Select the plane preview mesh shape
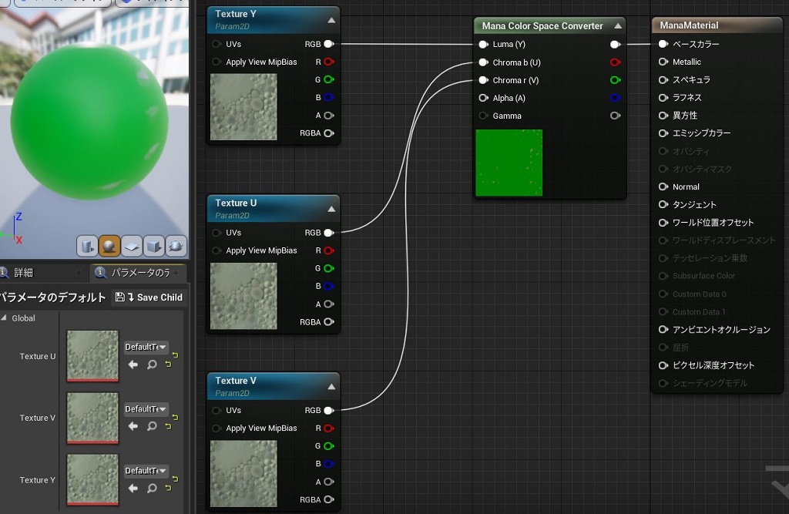This screenshot has height=514, width=789. click(x=131, y=245)
